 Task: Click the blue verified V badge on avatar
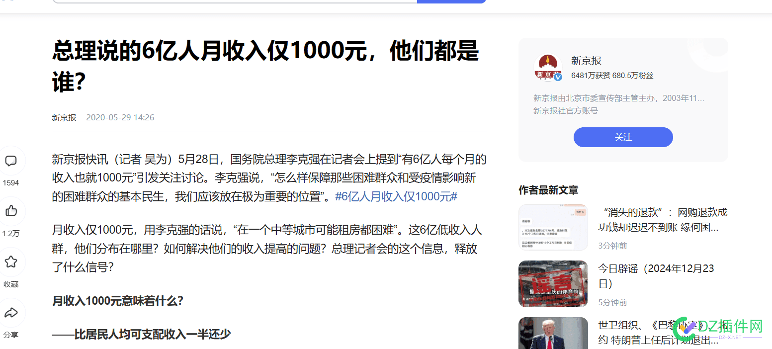tap(559, 77)
